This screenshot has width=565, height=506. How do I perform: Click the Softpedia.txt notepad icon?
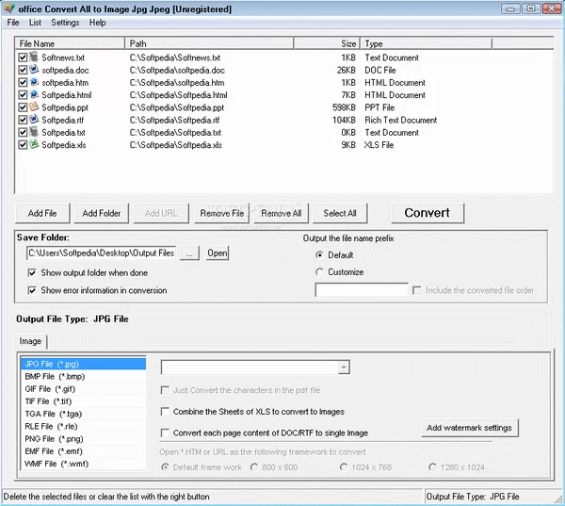coord(34,132)
